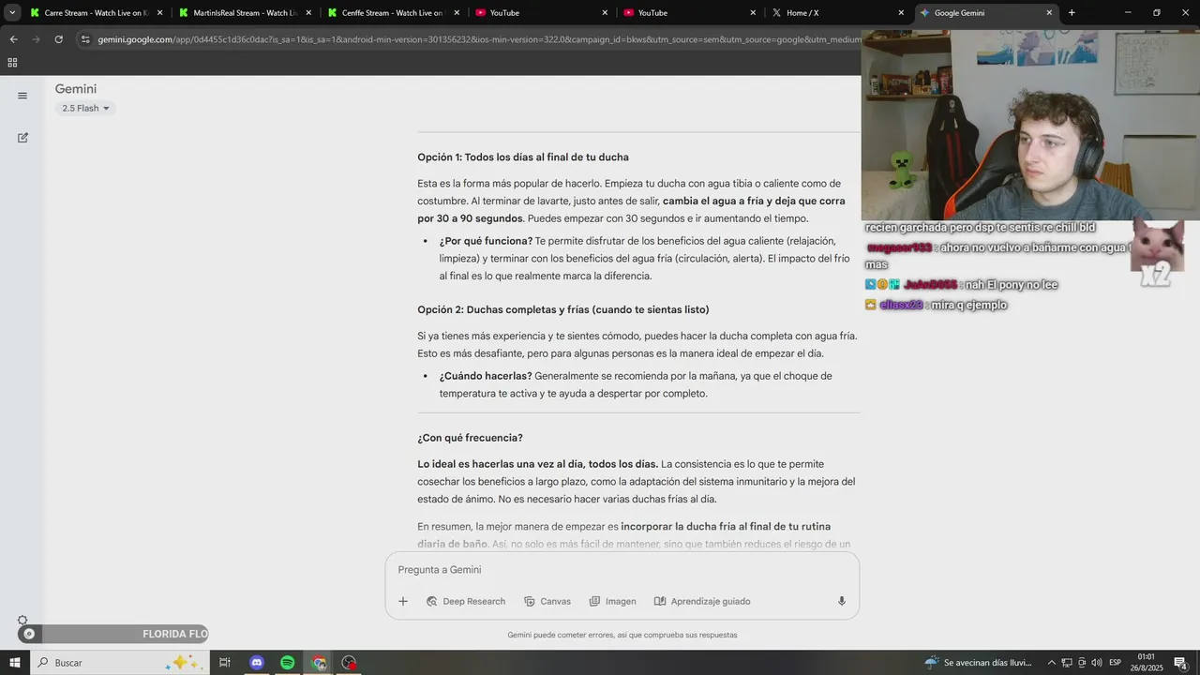This screenshot has width=1200, height=675.
Task: Click the Gemini logo text in sidebar
Action: [76, 89]
